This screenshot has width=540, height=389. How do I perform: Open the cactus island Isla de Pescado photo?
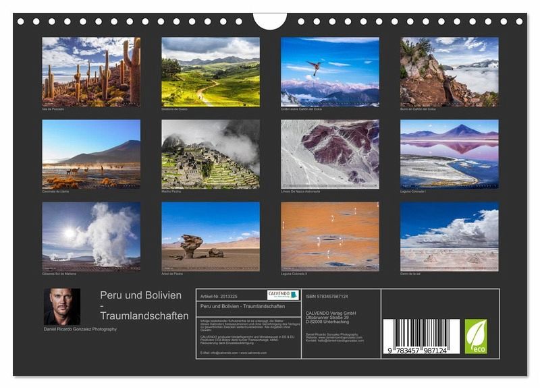click(91, 72)
